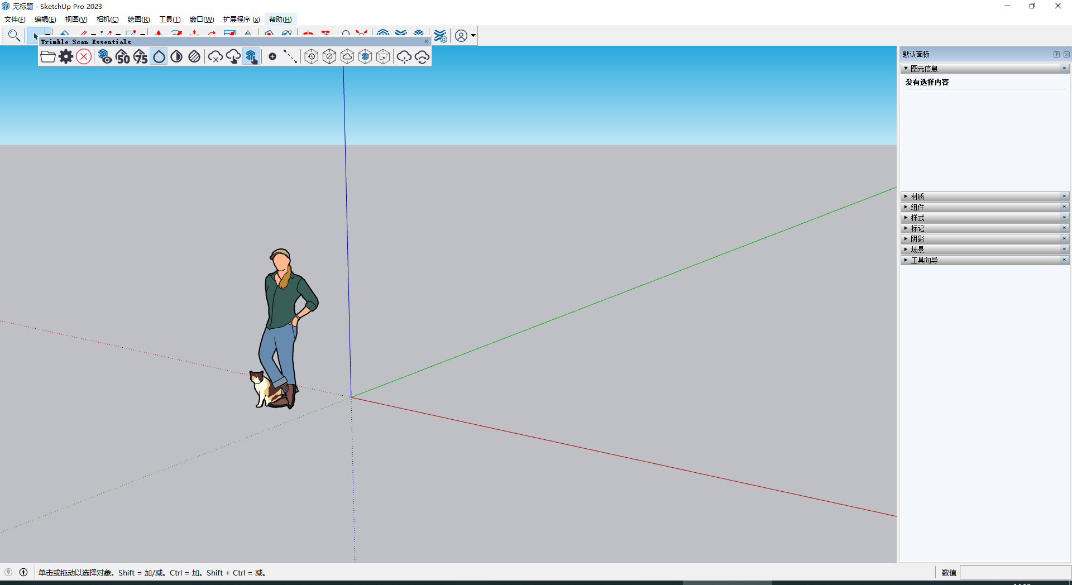Click the cloud download icon

(233, 57)
